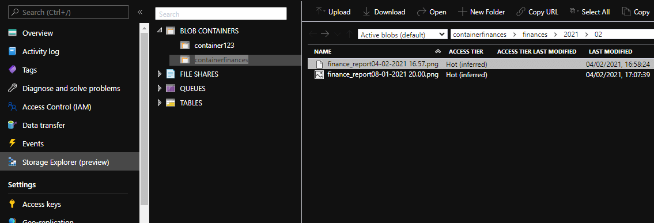Image resolution: width=654 pixels, height=223 pixels.
Task: Click the sidebar Search (Ctrl+/) field
Action: click(69, 12)
